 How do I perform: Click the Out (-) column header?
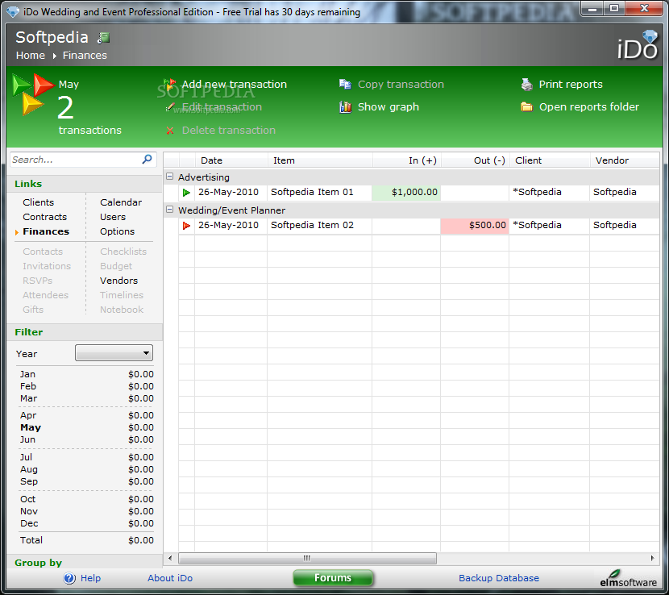click(476, 160)
